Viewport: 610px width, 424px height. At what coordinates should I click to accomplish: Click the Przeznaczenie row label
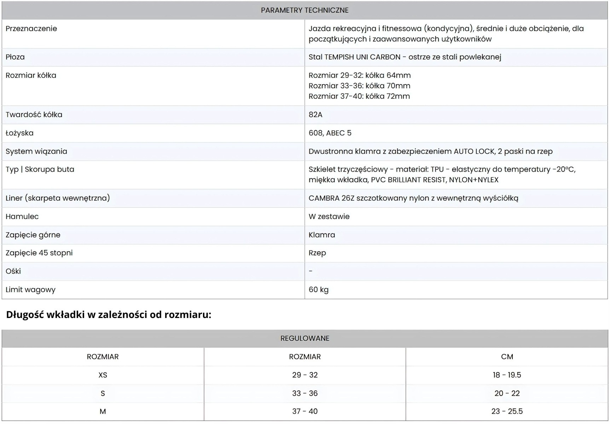pos(31,29)
